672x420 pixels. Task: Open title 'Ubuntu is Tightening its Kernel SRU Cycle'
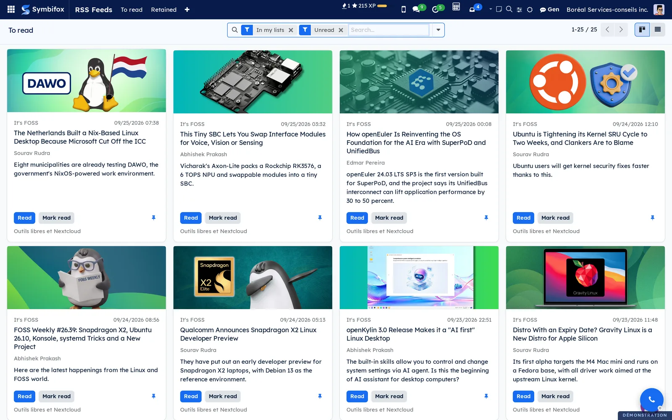click(x=580, y=138)
